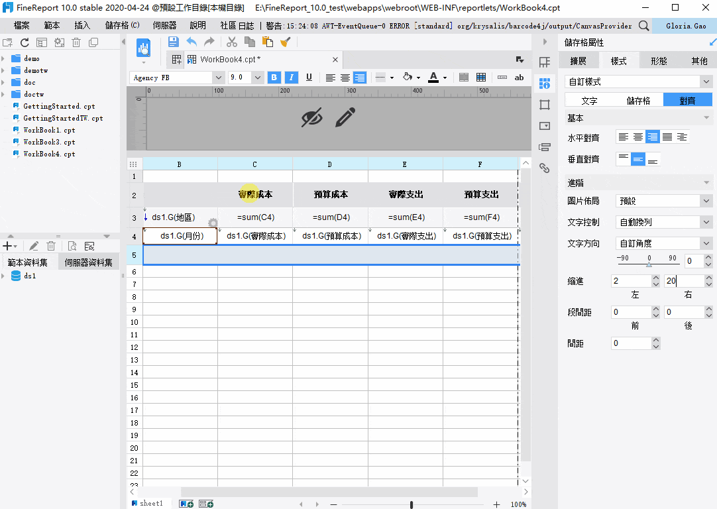
Task: Open cell element panel icon in sidebar
Action: point(545,62)
